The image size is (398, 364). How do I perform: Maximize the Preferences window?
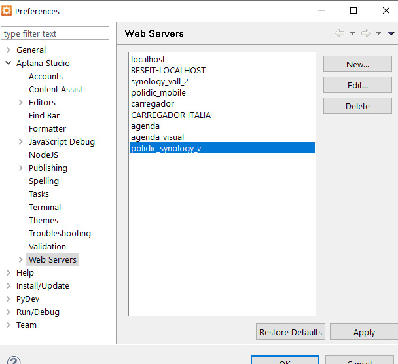click(353, 10)
